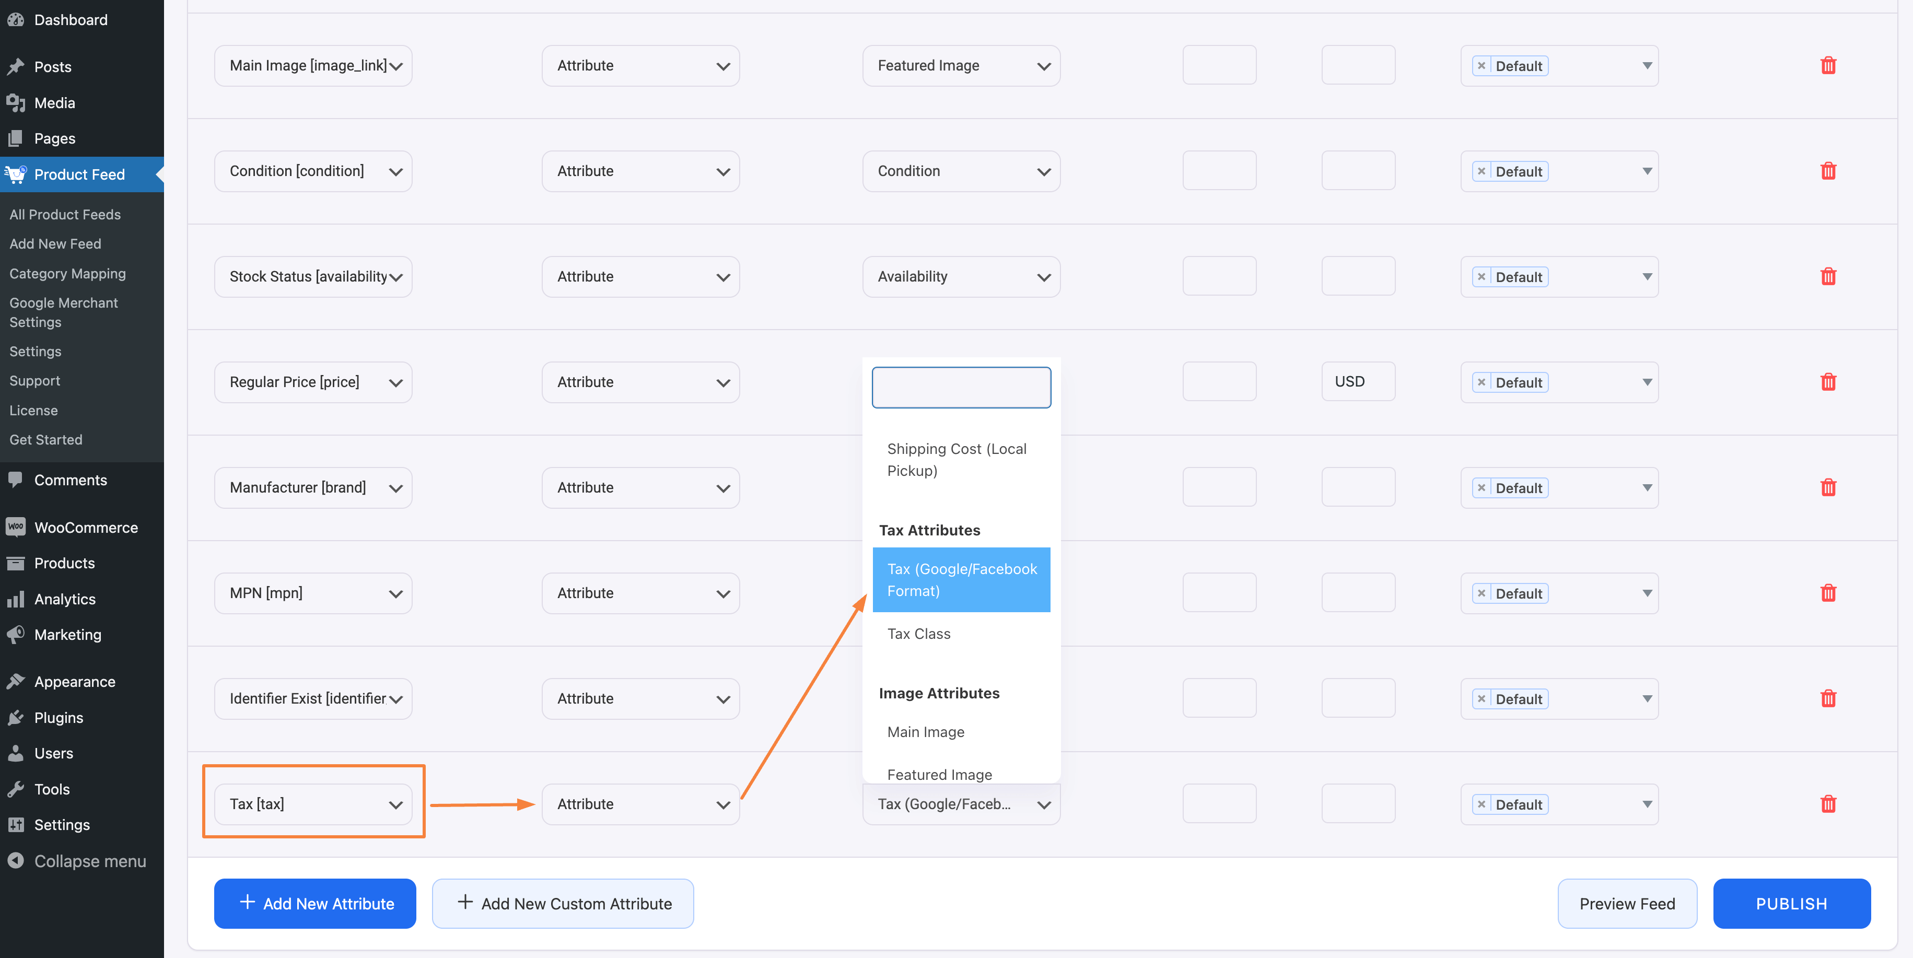
Task: Open Product Feed Settings submenu link
Action: [36, 351]
